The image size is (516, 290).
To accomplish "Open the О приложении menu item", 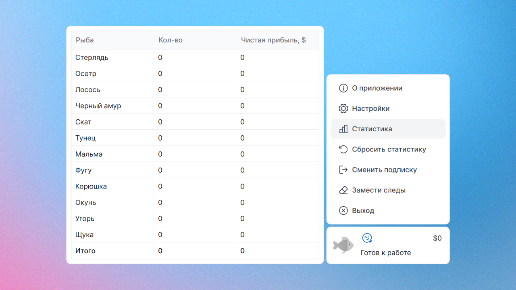I will point(377,88).
